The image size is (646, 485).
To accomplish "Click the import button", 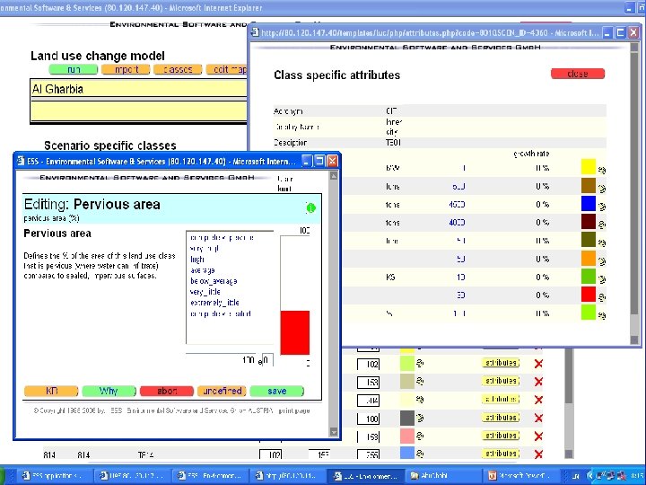I will coord(126,69).
